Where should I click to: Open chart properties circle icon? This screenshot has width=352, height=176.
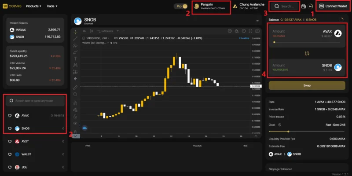point(244,31)
